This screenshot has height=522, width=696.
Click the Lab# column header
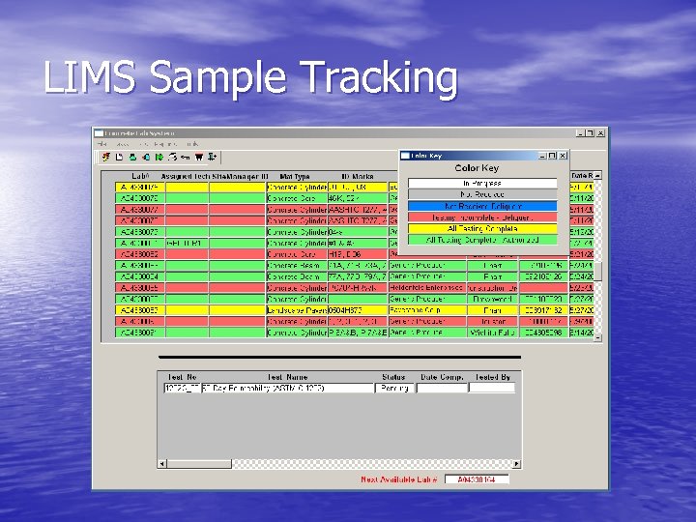[140, 176]
